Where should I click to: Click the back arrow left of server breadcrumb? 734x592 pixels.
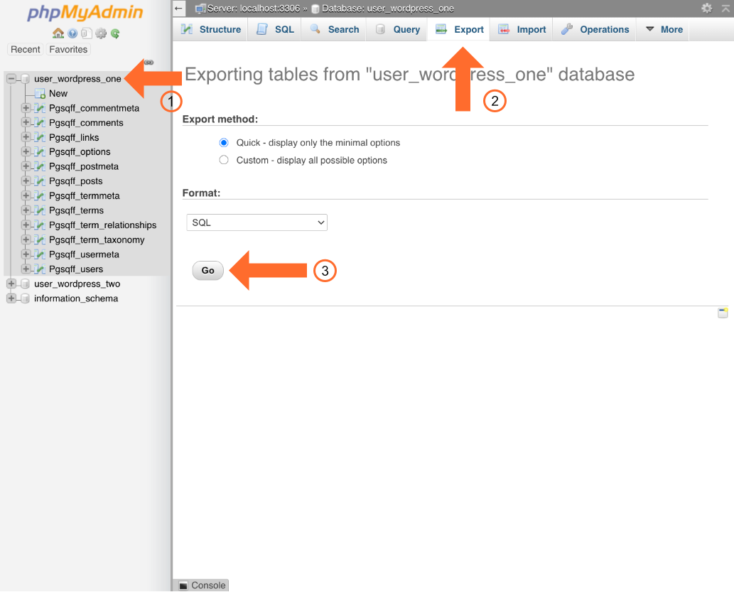(x=180, y=9)
